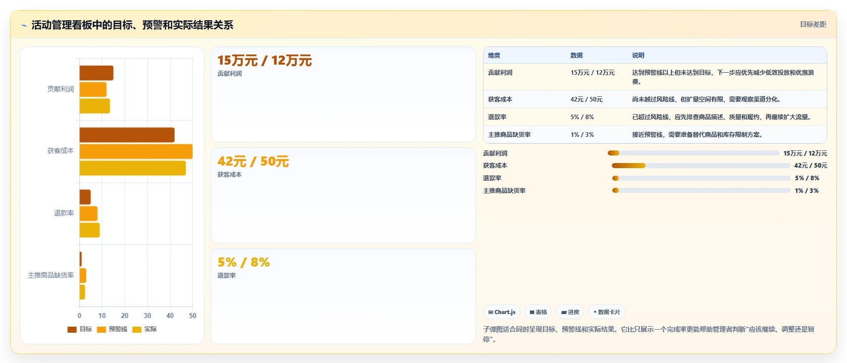Image resolution: width=847 pixels, height=363 pixels.
Task: Open the 42元 / 50元 KPI card
Action: click(343, 195)
